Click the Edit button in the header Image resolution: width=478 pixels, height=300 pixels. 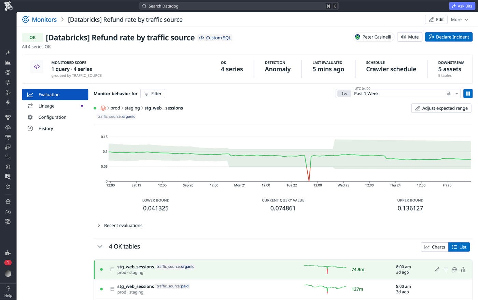tap(436, 19)
